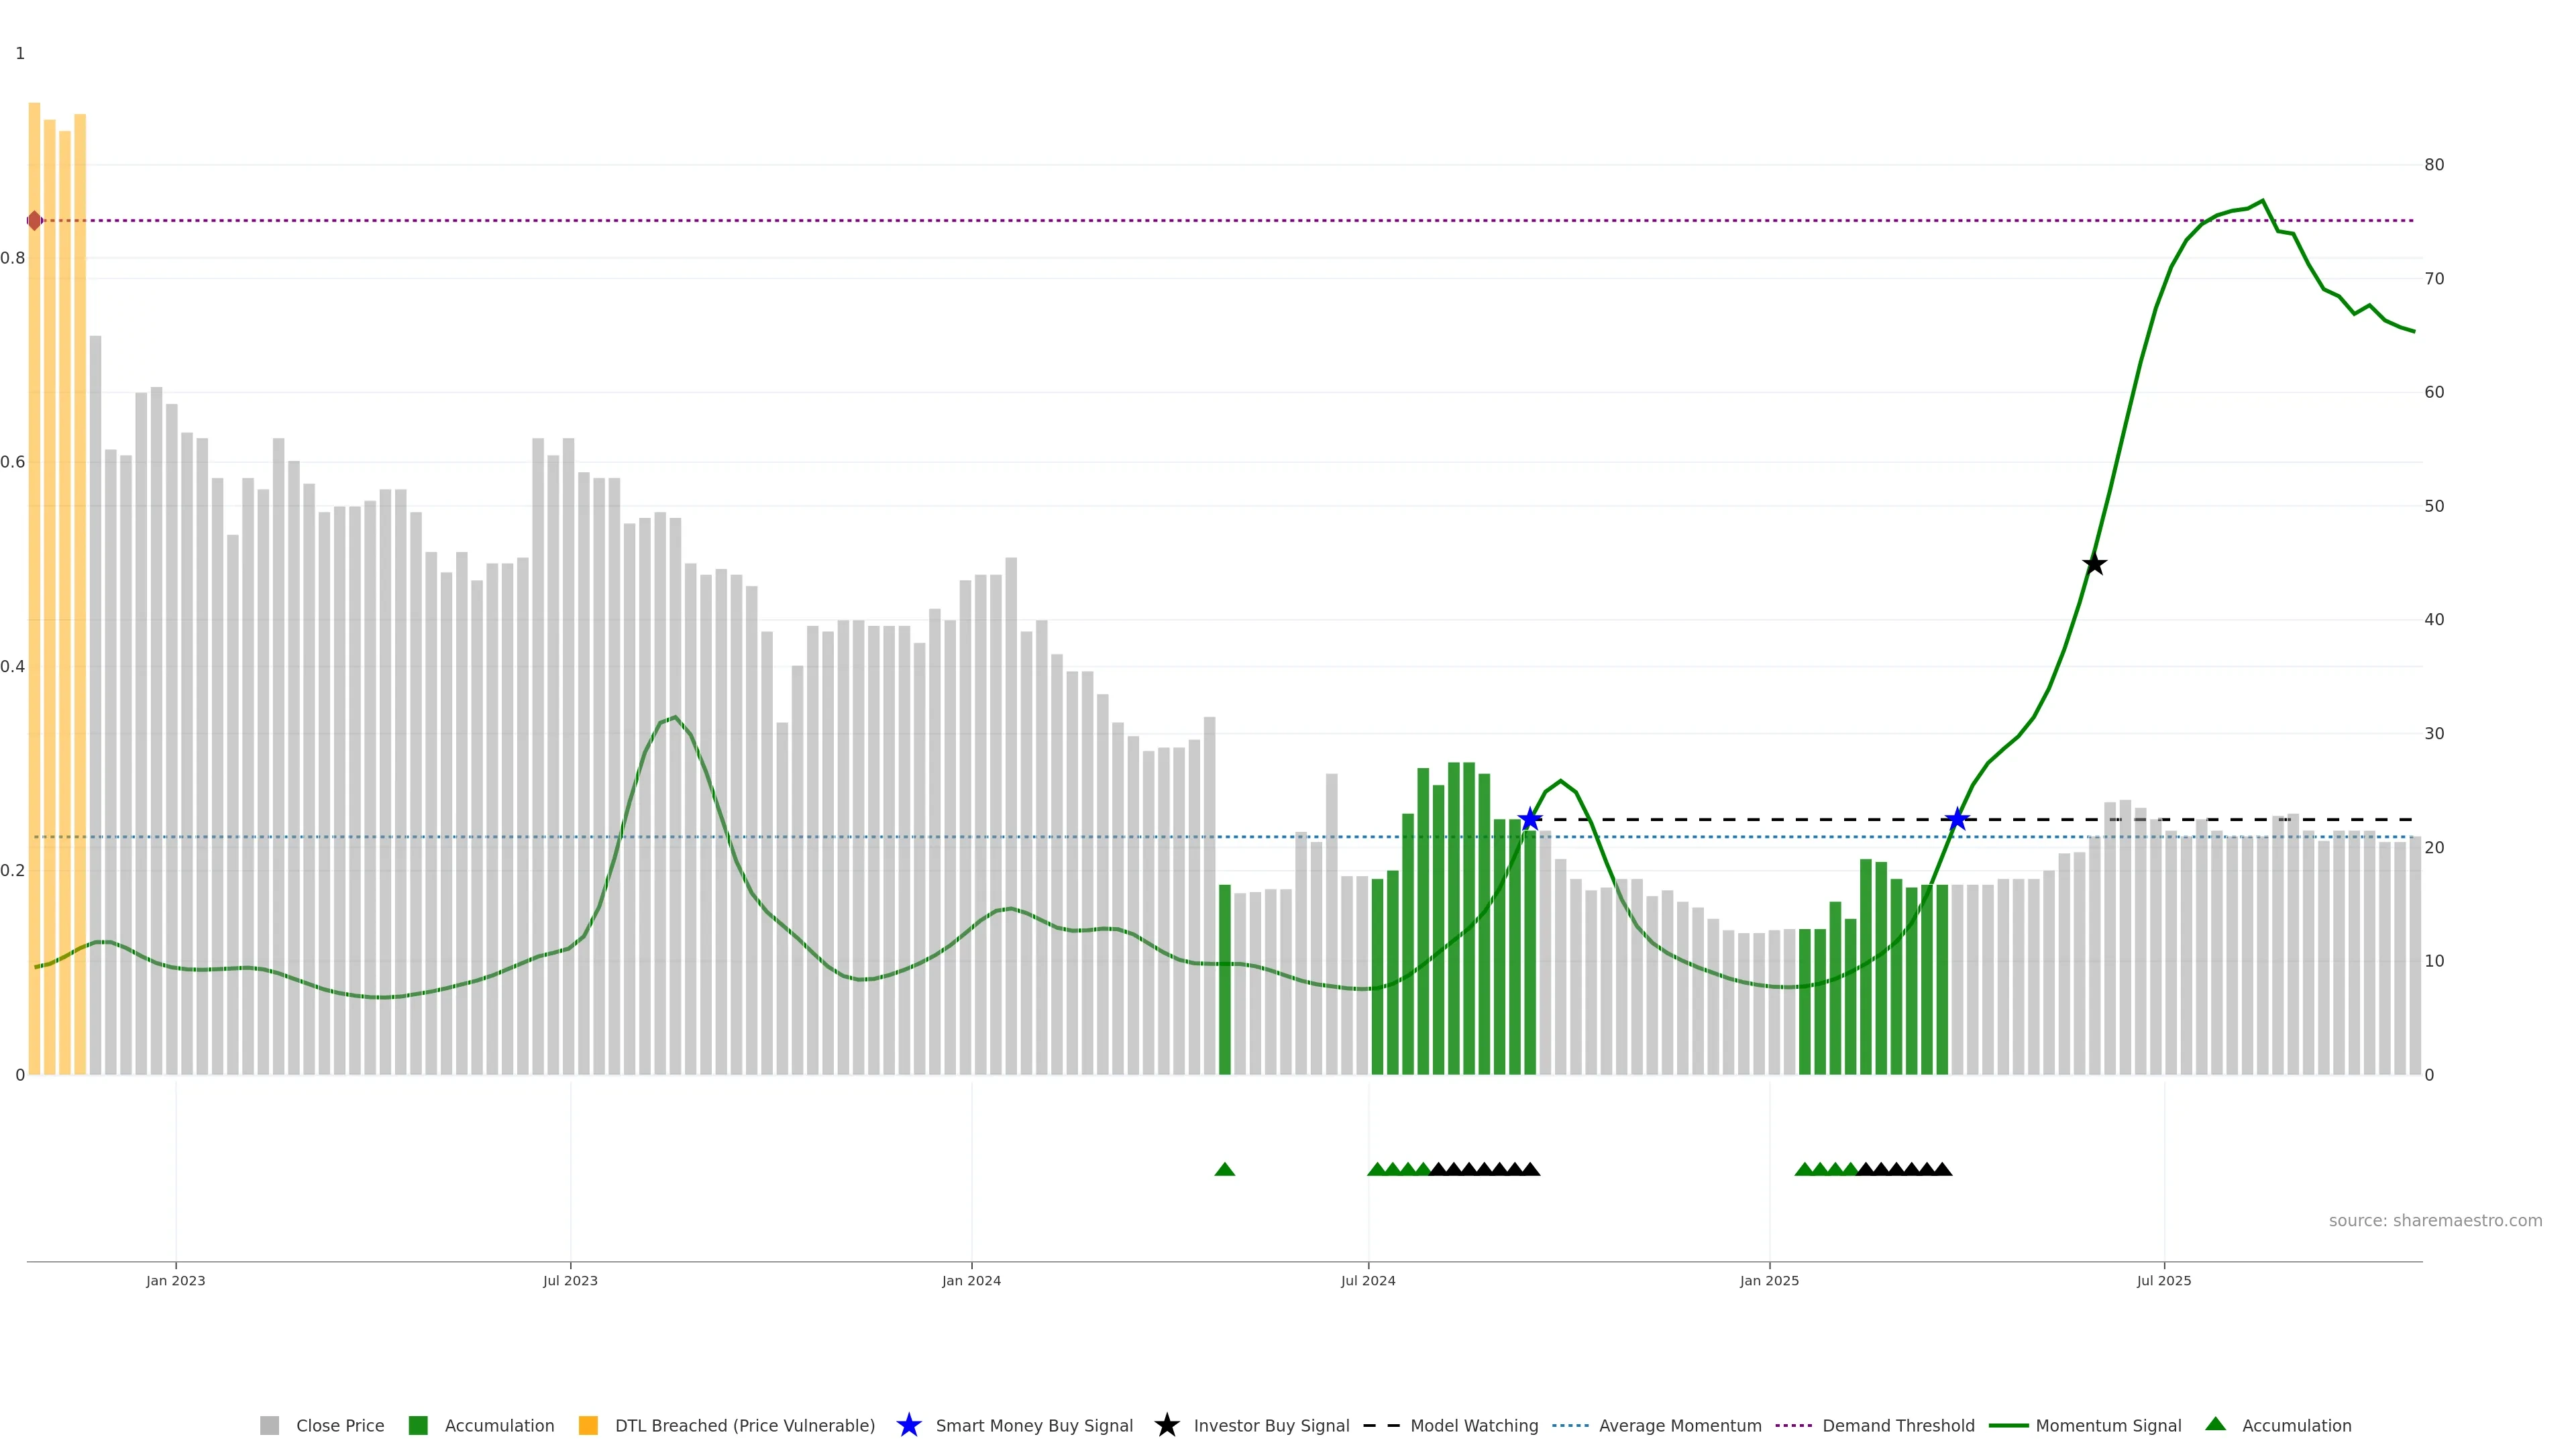Screen dimensions: 2576x1449
Task: Click the black Investor Buy Signal star on the momentum line
Action: [2094, 564]
